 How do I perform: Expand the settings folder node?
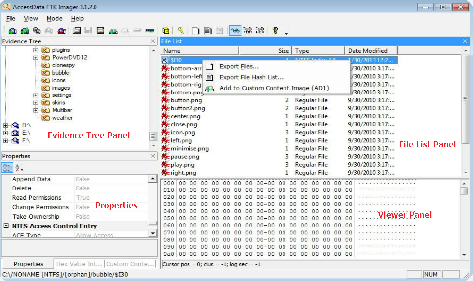tap(36, 95)
